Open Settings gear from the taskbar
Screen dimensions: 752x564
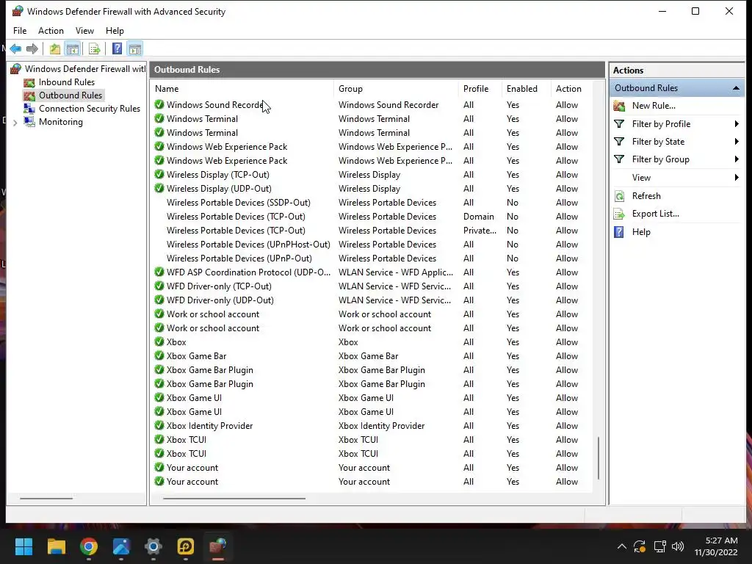pyautogui.click(x=153, y=546)
